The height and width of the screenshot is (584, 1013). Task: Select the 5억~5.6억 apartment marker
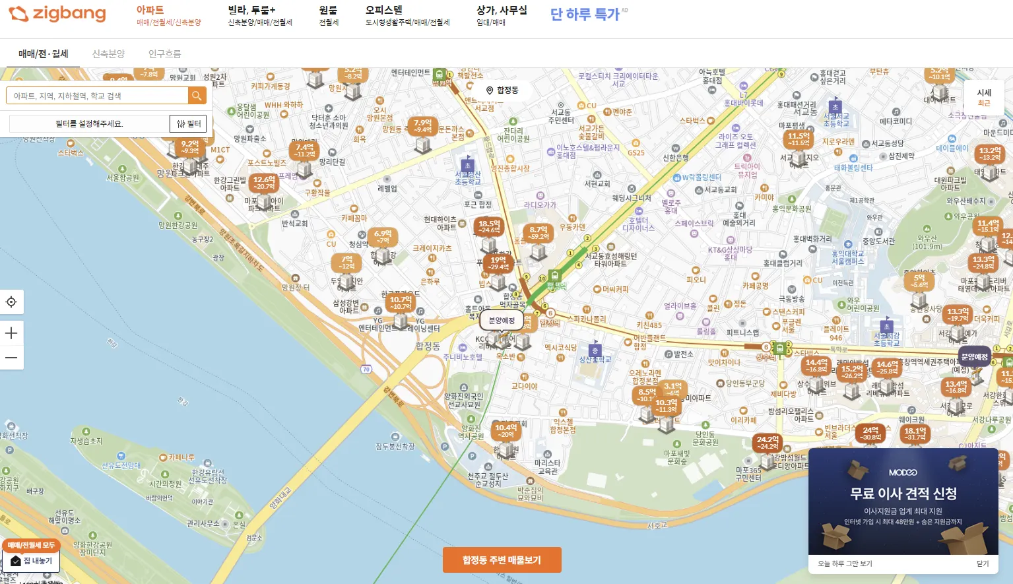pyautogui.click(x=919, y=281)
